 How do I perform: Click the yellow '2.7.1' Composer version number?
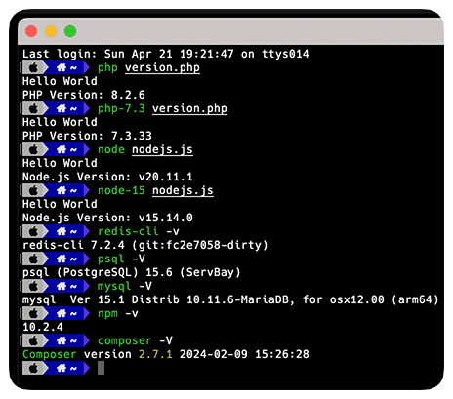155,354
